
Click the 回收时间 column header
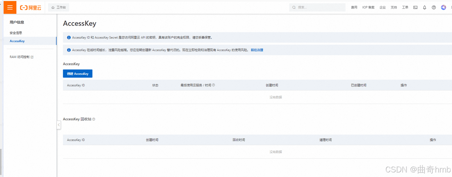pos(239,140)
